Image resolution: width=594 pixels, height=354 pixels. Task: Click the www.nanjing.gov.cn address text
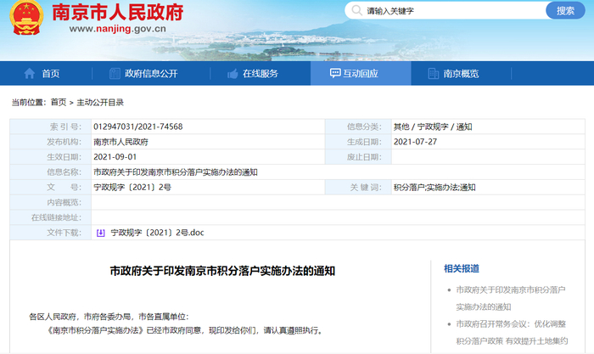point(117,29)
